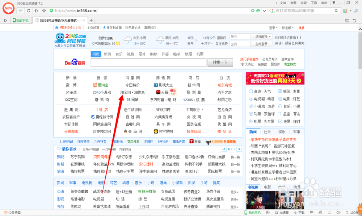The width and height of the screenshot is (362, 216).
Task: Expand the 工商银行 dropdown arrow
Action: (202, 109)
